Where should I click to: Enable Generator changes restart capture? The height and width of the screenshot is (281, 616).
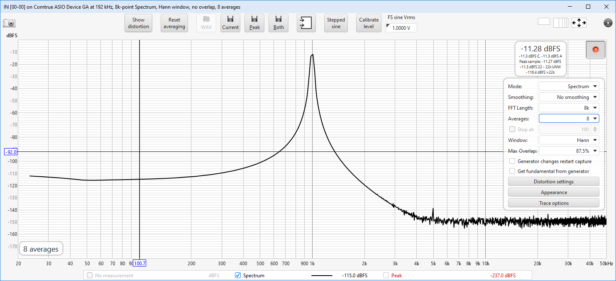tap(512, 161)
